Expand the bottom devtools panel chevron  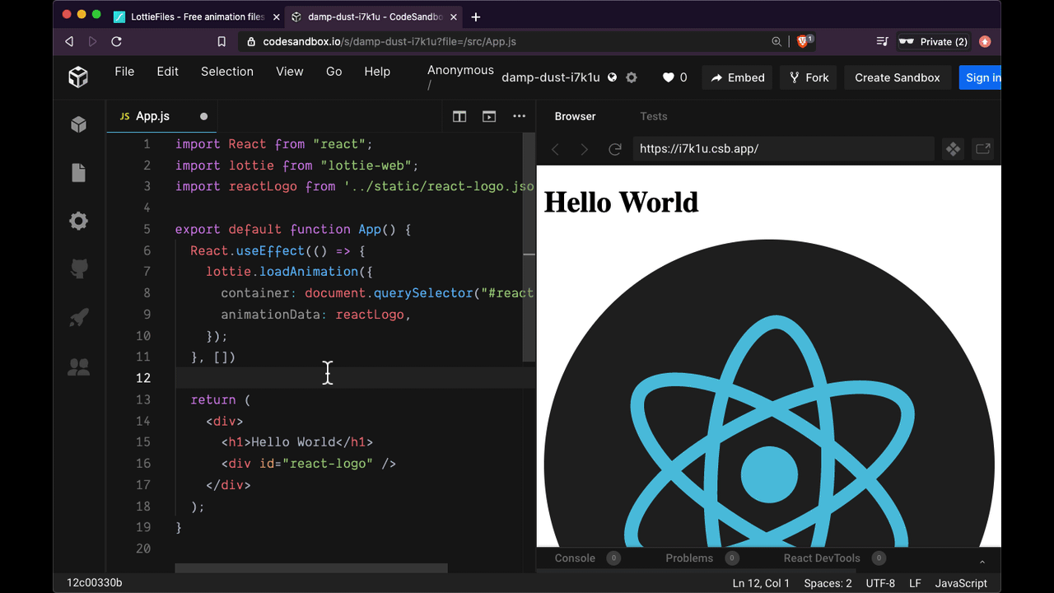[x=982, y=562]
